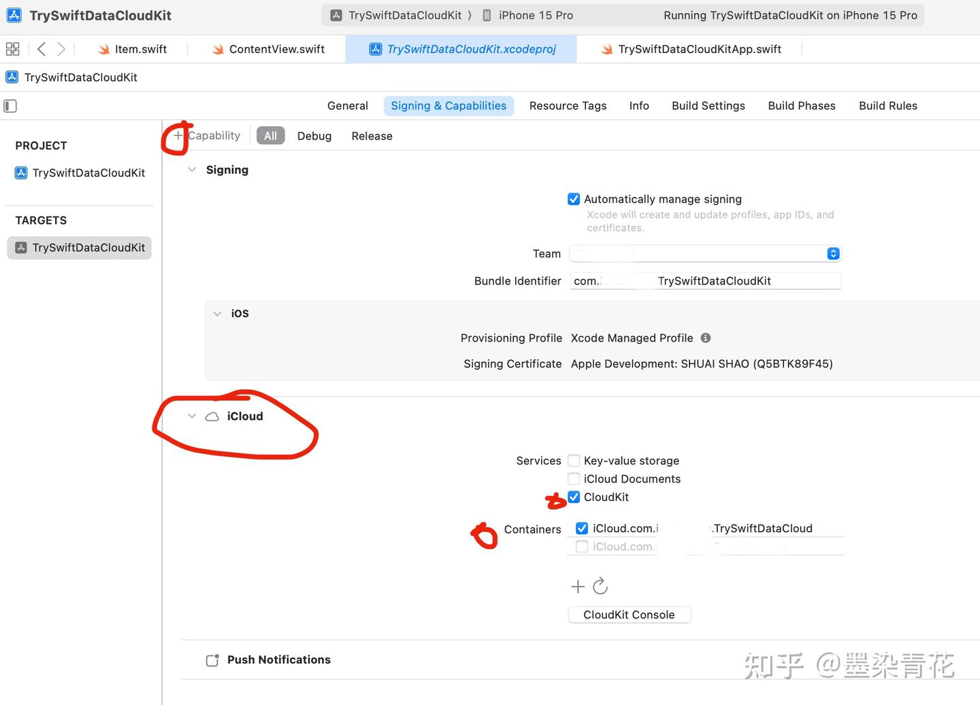
Task: Add a new iCloud container with the + icon
Action: [577, 586]
